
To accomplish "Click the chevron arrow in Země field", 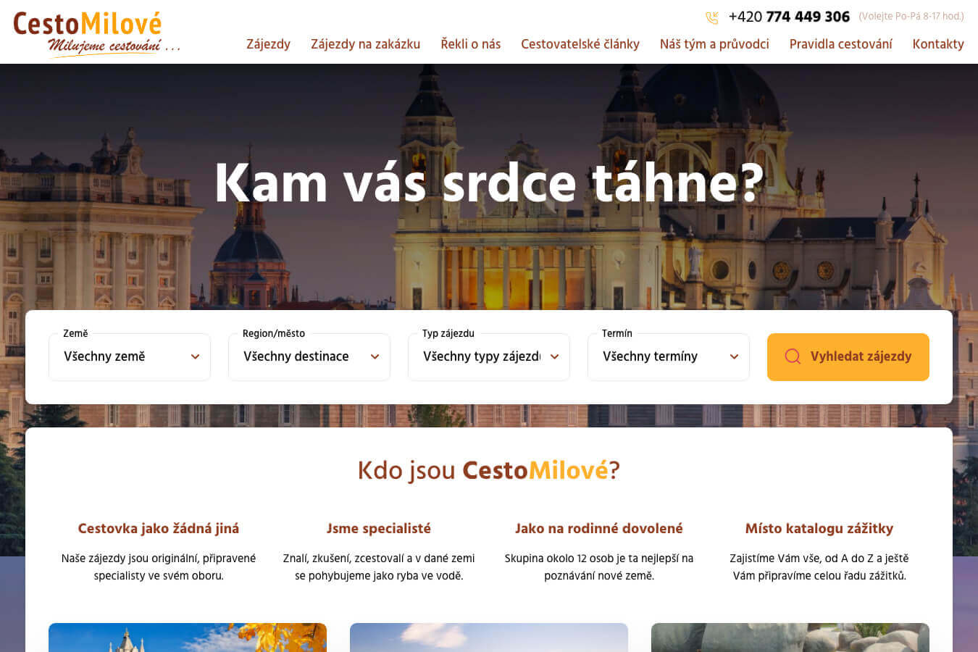I will [195, 356].
